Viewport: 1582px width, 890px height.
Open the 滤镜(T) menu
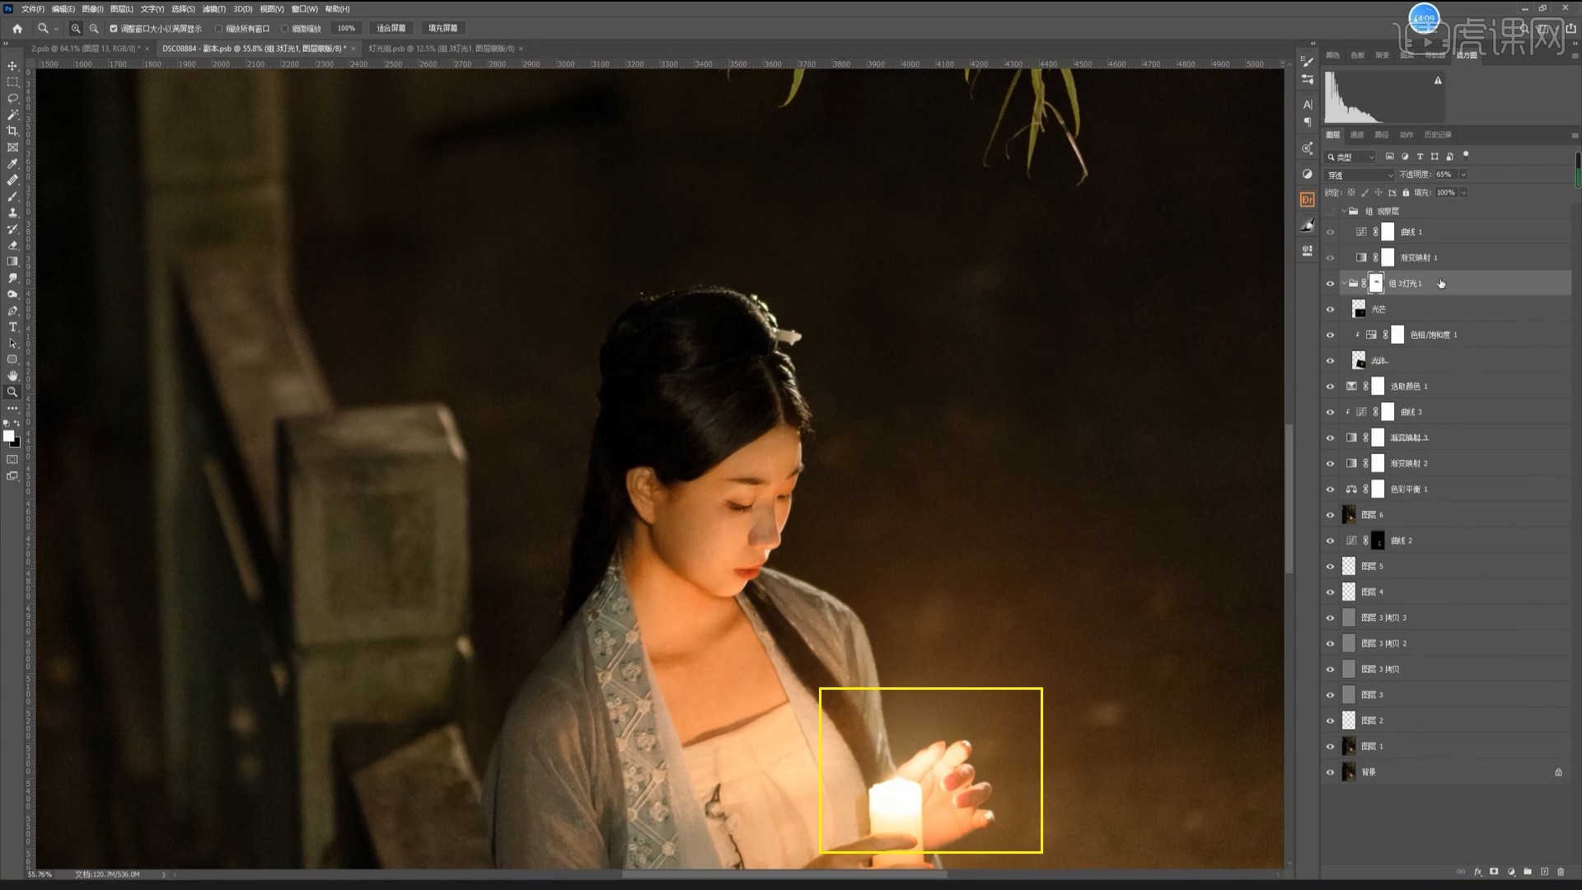pos(214,9)
